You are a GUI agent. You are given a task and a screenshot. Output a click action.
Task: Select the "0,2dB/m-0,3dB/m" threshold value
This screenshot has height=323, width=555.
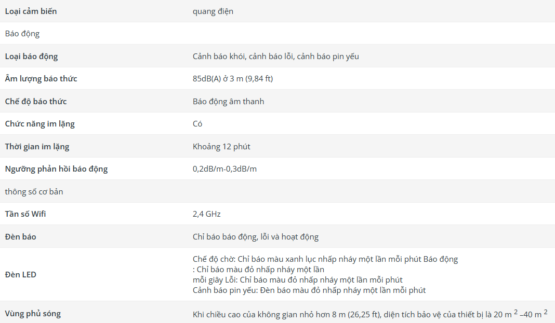point(224,169)
